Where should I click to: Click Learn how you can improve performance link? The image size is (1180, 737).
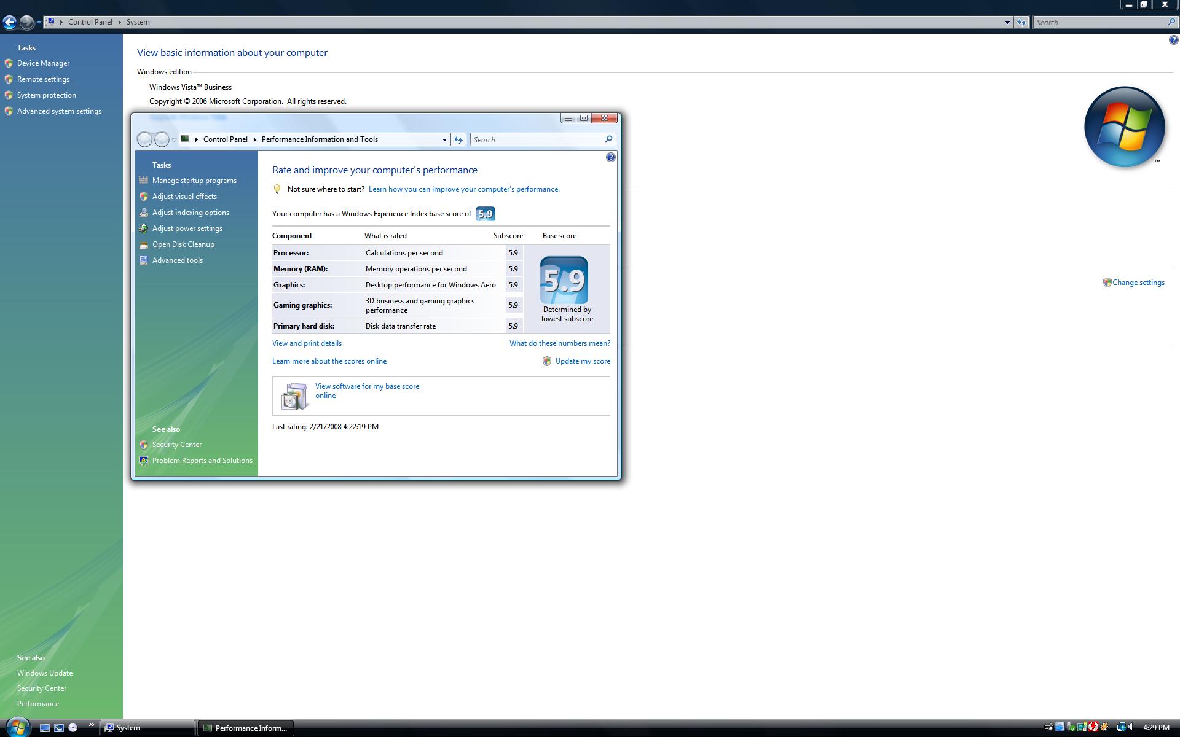point(464,189)
